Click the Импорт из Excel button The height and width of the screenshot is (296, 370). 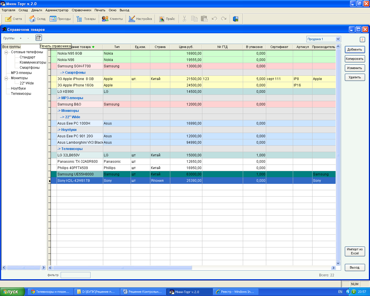pos(355,251)
